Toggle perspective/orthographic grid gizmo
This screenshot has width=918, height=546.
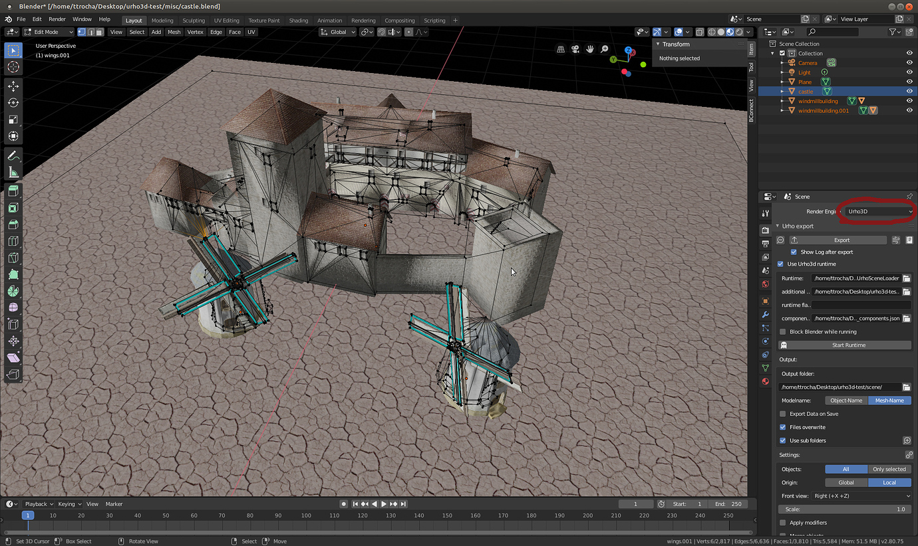[561, 49]
